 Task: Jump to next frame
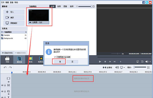click(x=114, y=62)
